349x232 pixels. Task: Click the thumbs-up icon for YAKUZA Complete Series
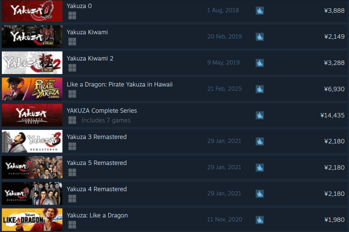click(260, 115)
